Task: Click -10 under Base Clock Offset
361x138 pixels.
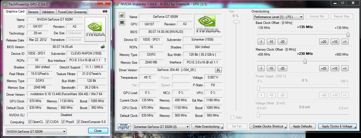Action: point(271,42)
